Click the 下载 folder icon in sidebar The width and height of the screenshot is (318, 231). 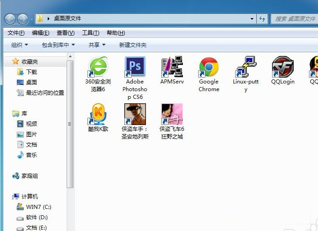click(x=20, y=72)
